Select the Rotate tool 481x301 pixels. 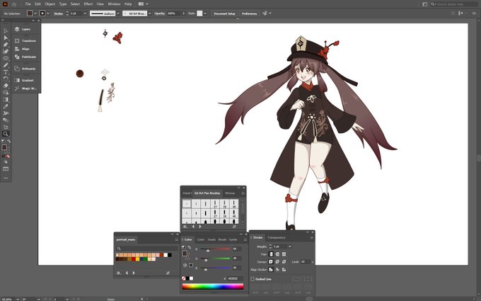coord(6,79)
